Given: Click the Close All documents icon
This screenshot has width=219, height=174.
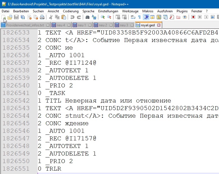Looking at the screenshot, I should (36, 17).
